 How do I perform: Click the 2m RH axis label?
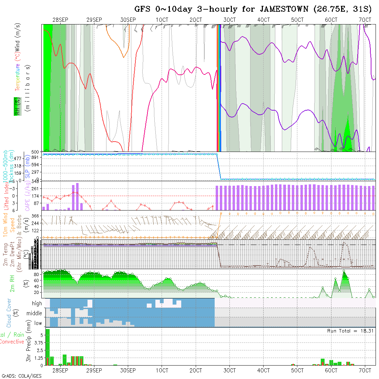(12, 283)
